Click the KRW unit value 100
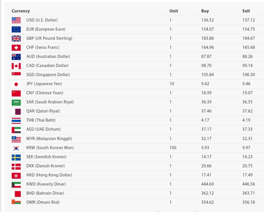Screen dimensions: 264x212 tap(173, 148)
